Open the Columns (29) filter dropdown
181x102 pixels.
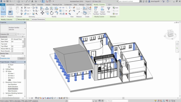click(8, 34)
